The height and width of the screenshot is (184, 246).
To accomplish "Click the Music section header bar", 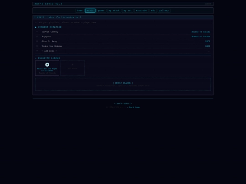I will click(123, 17).
